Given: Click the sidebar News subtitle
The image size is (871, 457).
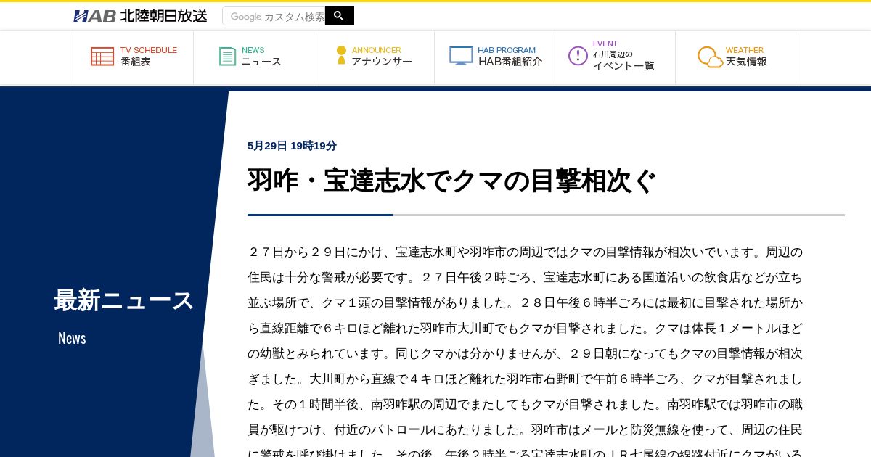Looking at the screenshot, I should [x=72, y=338].
